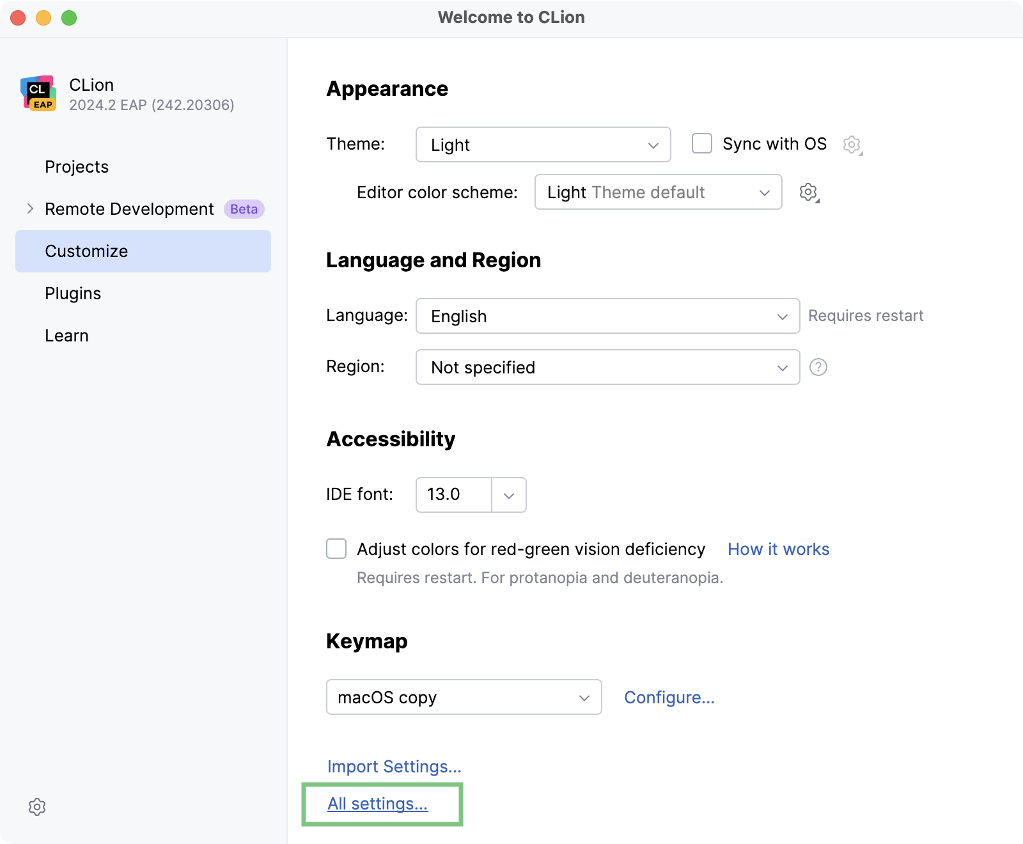Image resolution: width=1023 pixels, height=844 pixels.
Task: Open theme options via gear beside Sync with OS
Action: 852,145
